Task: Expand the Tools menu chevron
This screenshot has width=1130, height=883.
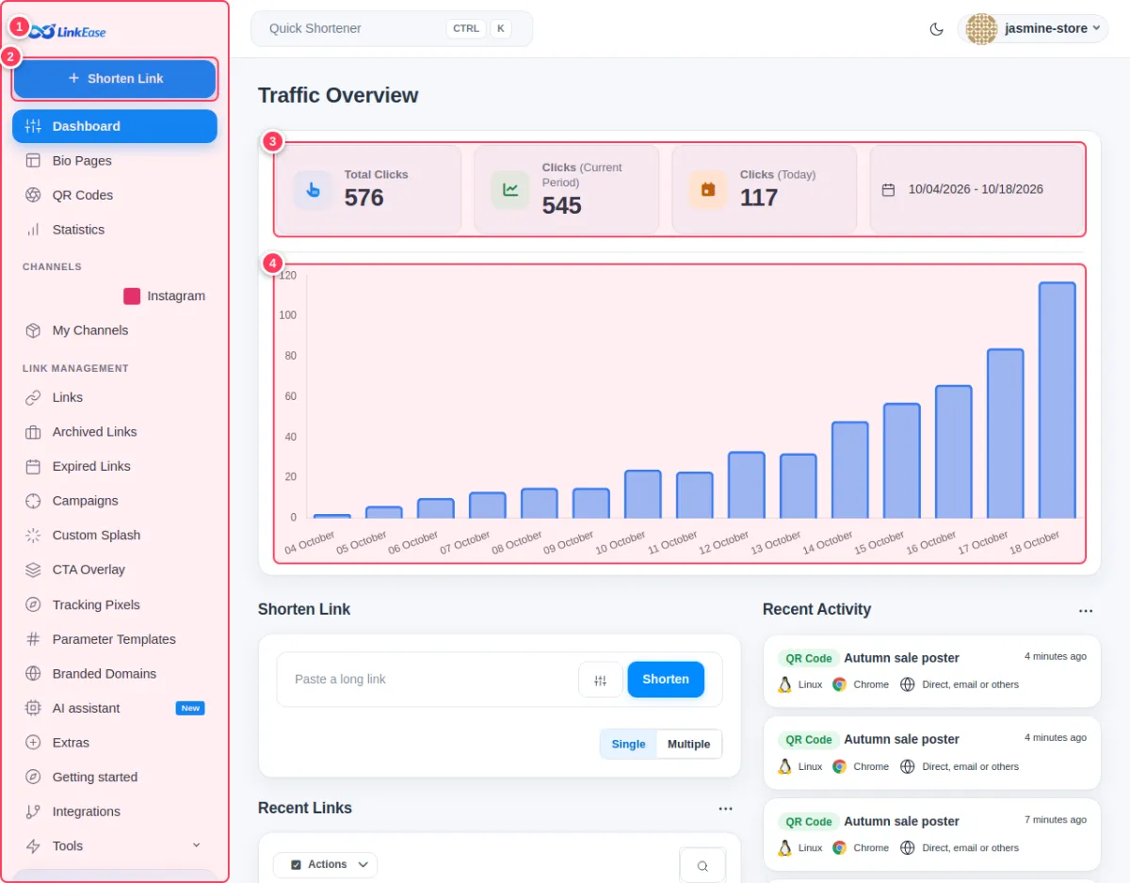Action: coord(196,845)
